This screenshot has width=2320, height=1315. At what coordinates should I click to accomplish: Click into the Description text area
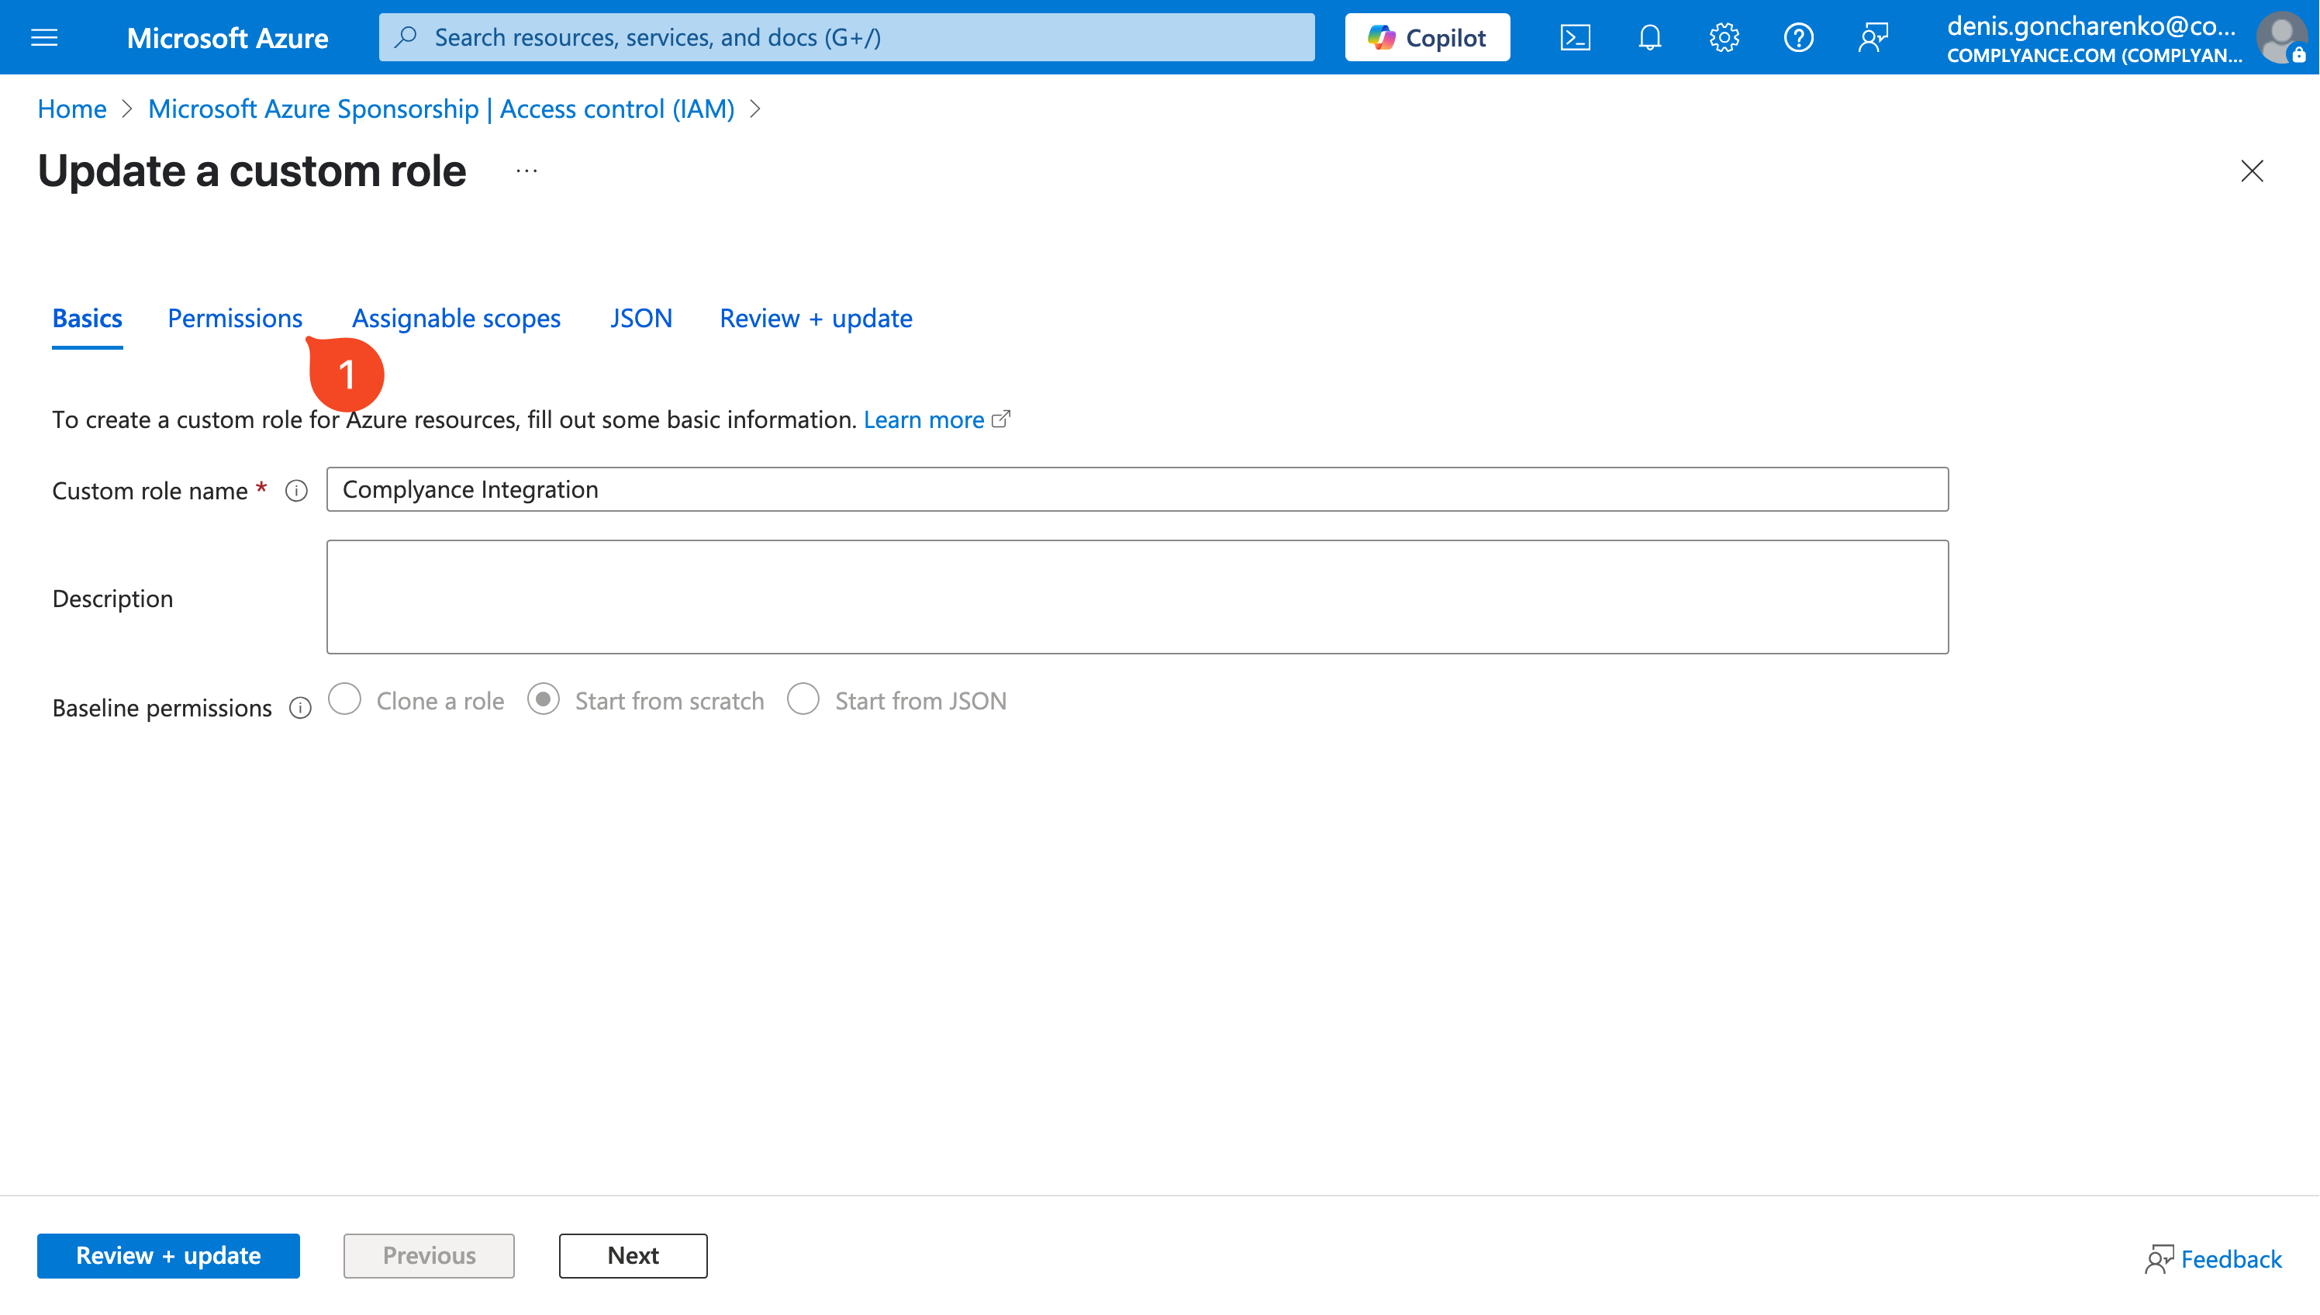(1137, 597)
